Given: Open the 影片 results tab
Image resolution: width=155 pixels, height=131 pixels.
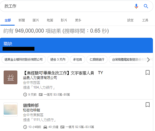Looking at the screenshot, I should click(x=64, y=20).
